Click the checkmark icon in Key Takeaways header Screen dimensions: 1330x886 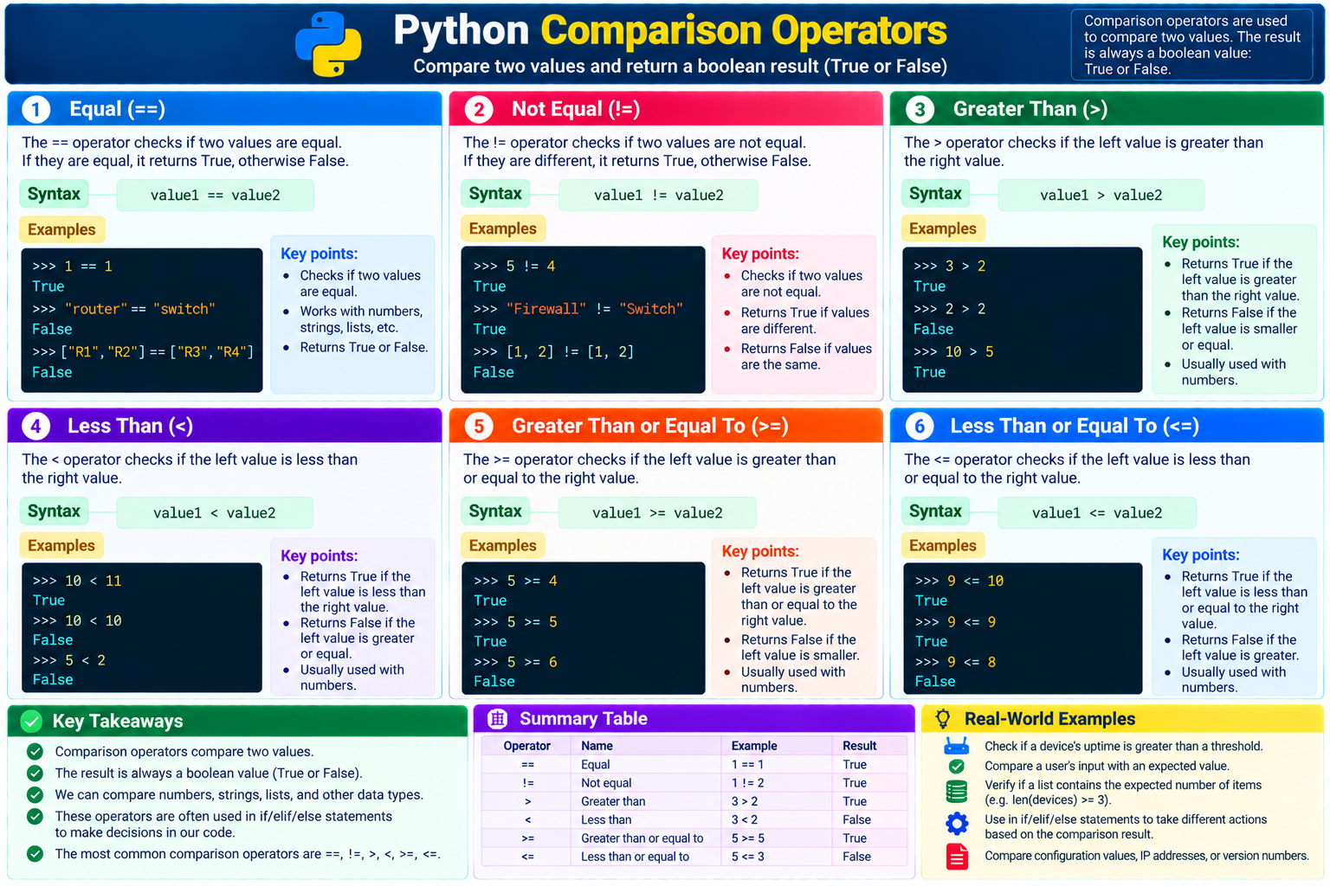31,721
